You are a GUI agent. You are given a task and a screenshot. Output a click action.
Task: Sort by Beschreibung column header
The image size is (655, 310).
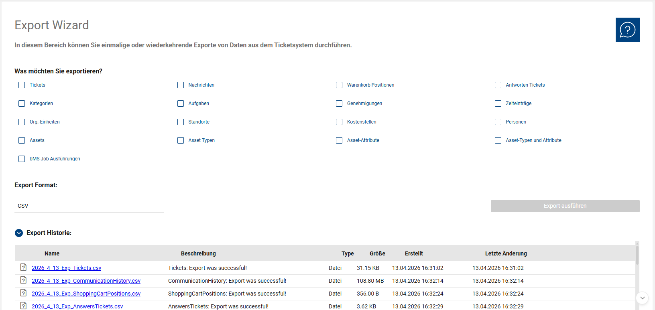(198, 253)
